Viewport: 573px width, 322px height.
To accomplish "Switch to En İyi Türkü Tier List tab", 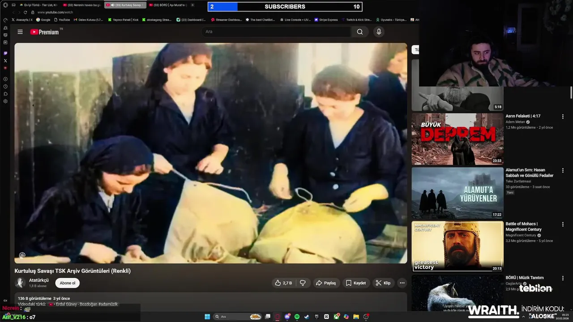I will click(x=38, y=5).
